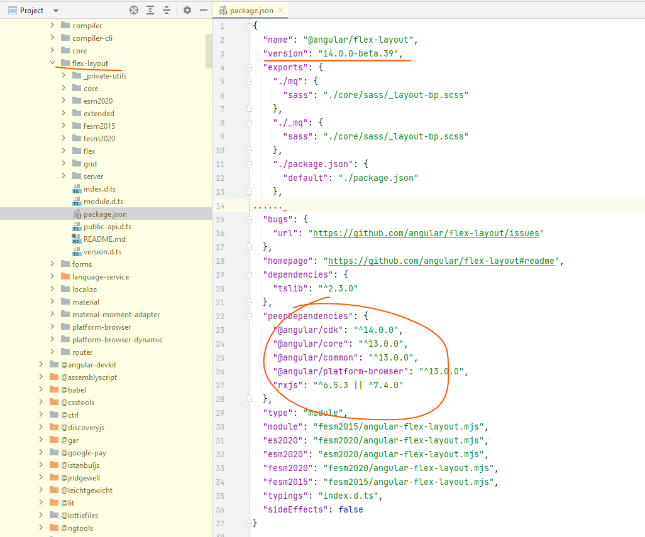The height and width of the screenshot is (537, 645).
Task: Expand the fesm2015 folder
Action: click(63, 126)
